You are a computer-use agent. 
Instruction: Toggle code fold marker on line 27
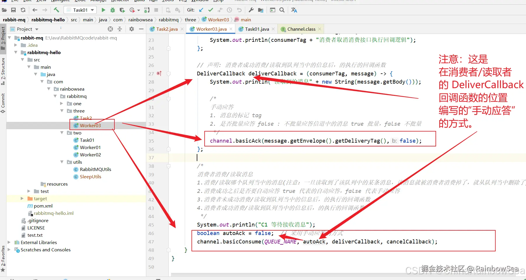pyautogui.click(x=169, y=74)
